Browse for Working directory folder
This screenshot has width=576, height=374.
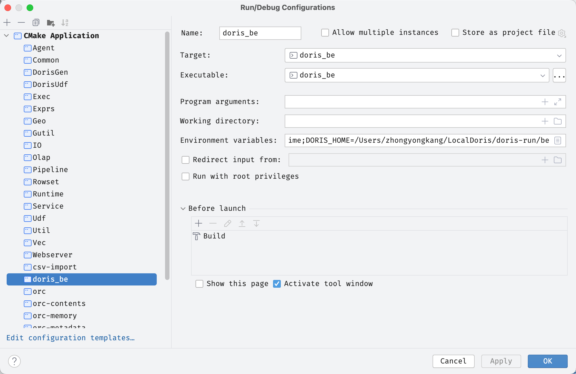(557, 121)
